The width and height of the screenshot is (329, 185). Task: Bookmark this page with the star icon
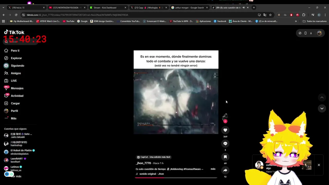point(270,15)
